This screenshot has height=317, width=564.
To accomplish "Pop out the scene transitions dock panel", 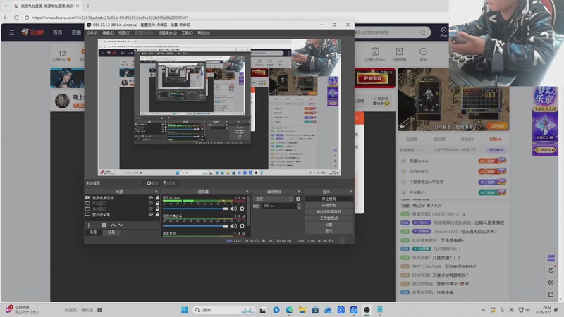I will 299,192.
